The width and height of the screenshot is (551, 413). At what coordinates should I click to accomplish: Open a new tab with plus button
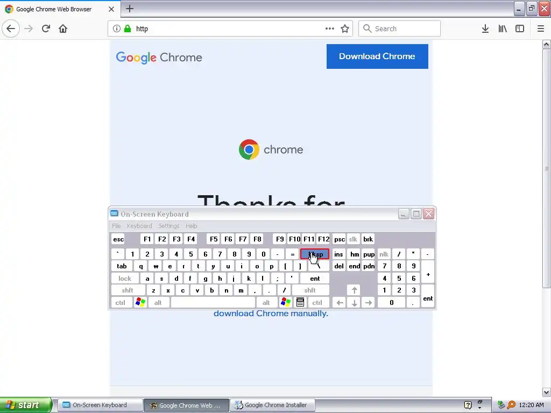130,9
